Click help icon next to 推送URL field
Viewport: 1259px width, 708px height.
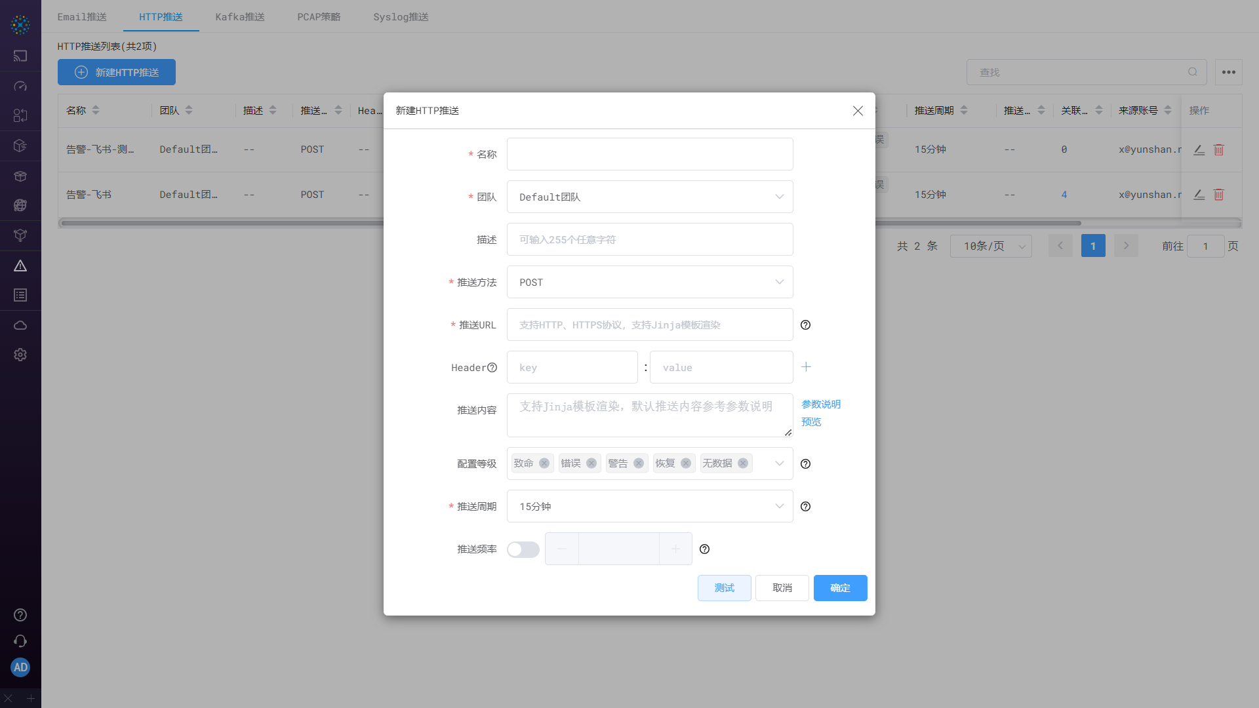[x=805, y=325]
